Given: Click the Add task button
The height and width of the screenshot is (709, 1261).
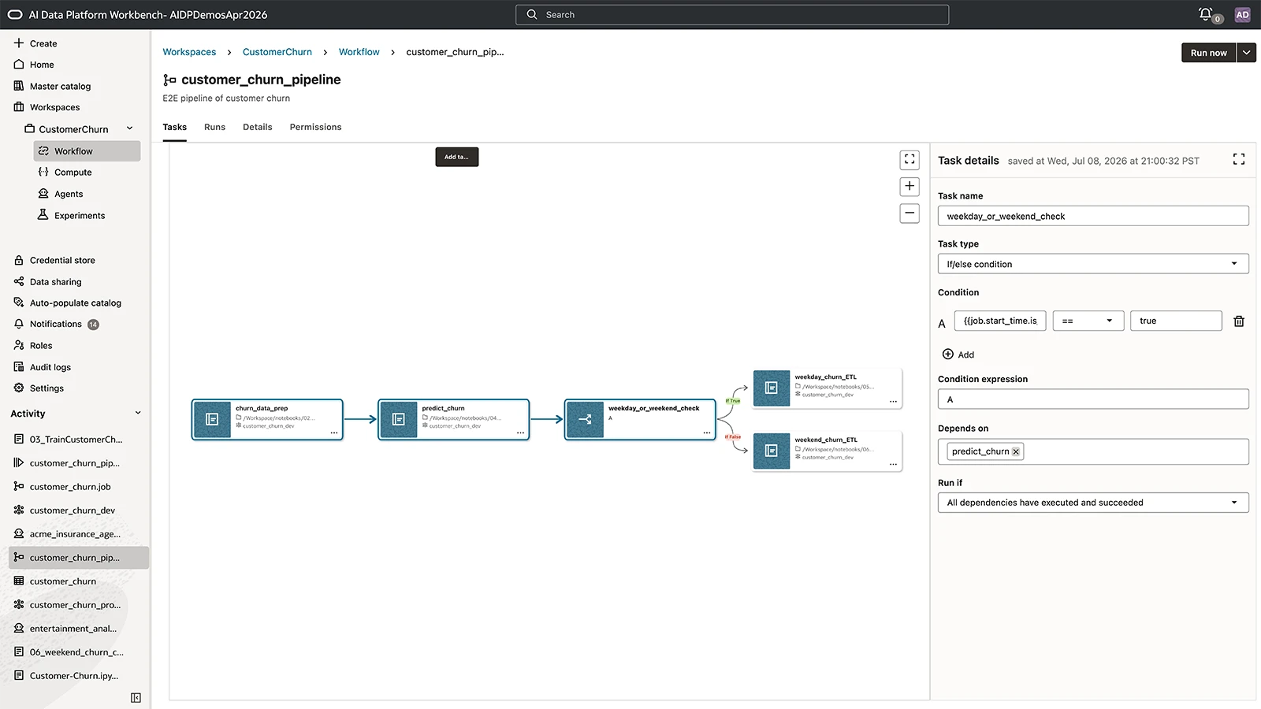Looking at the screenshot, I should pyautogui.click(x=457, y=157).
